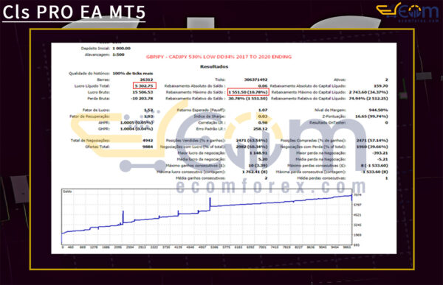Viewport: 443px width, 285px height.
Task: Click 'Negociações com Lucro' value 2982 (60.34%)
Action: 252,147
